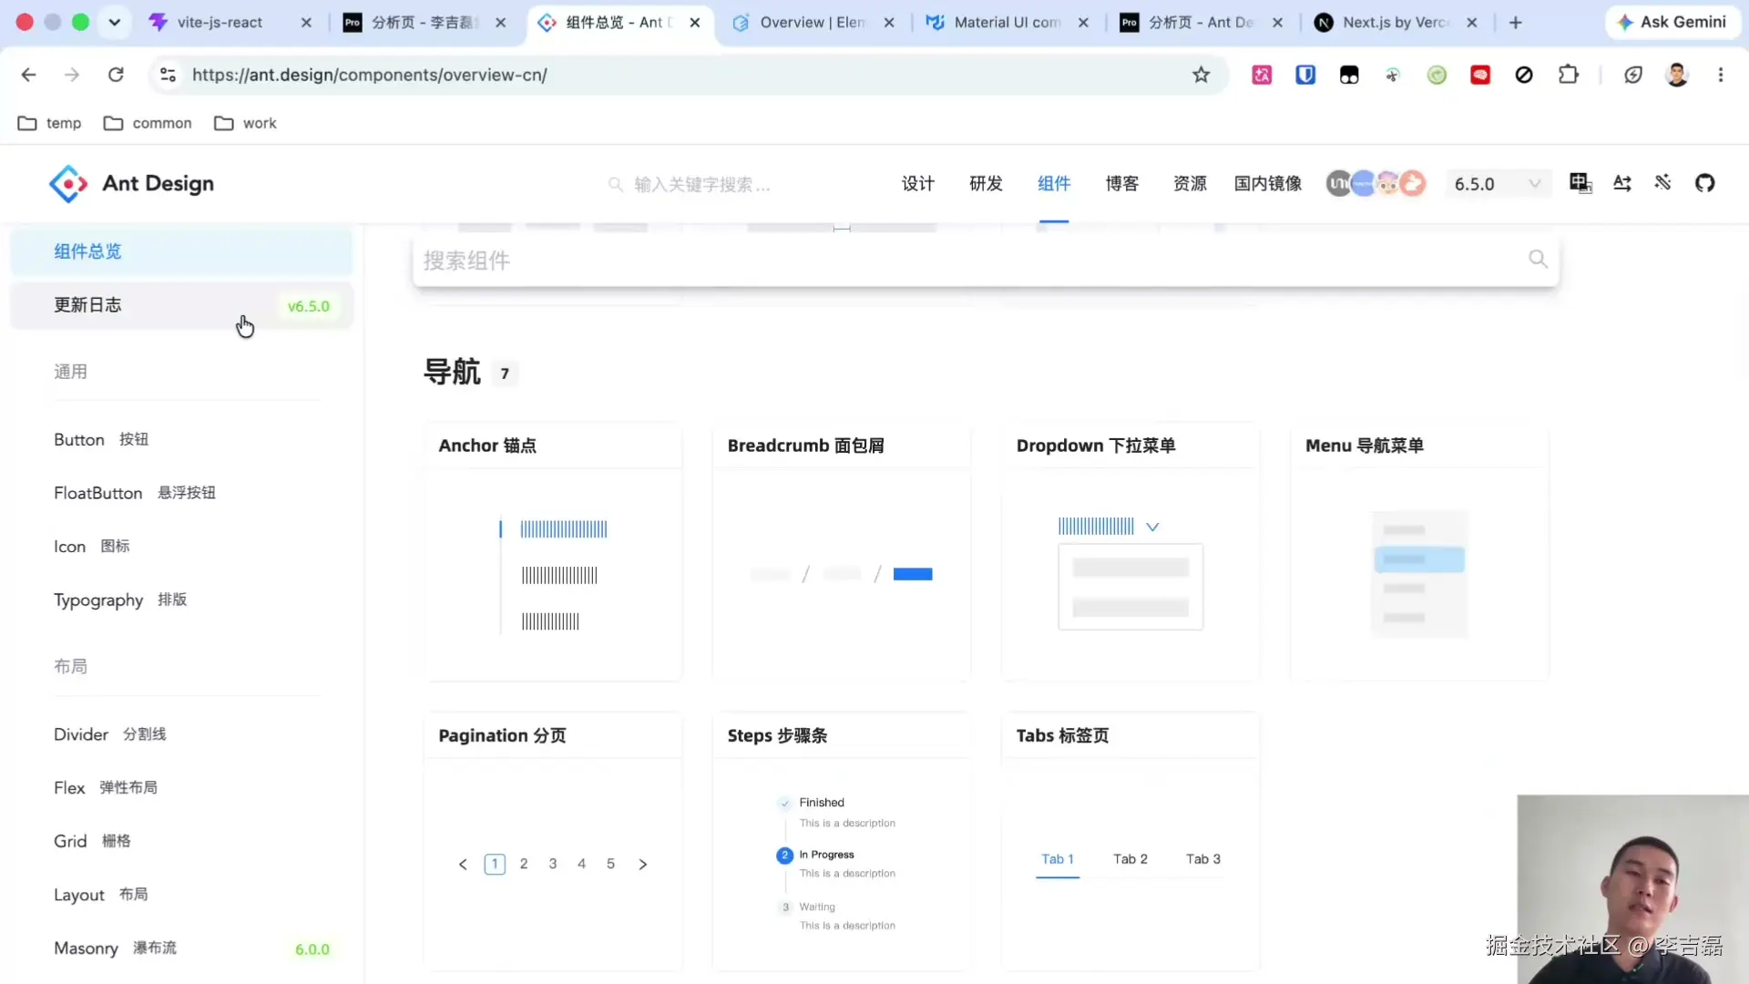Open a new browser tab
The width and height of the screenshot is (1749, 984).
pyautogui.click(x=1515, y=23)
